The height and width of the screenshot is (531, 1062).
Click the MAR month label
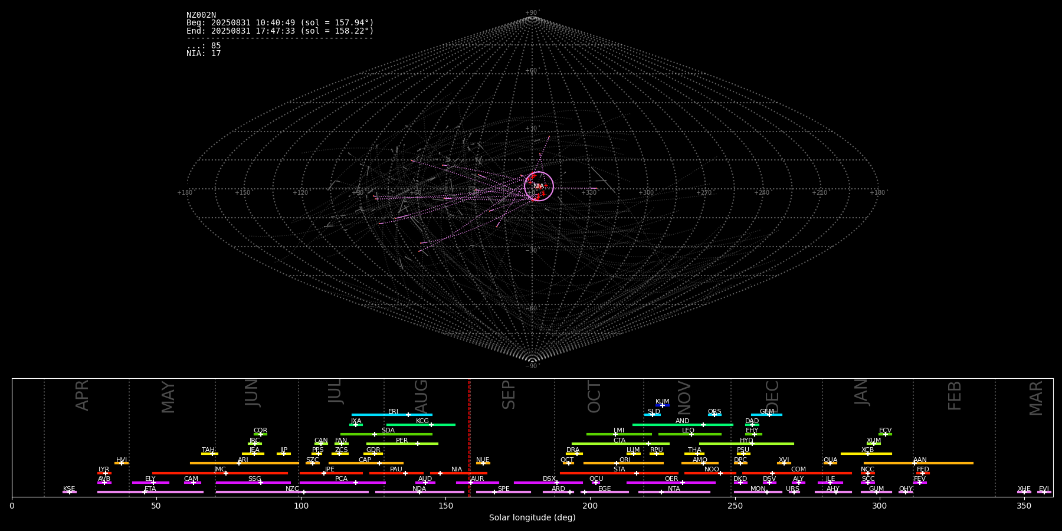click(x=1037, y=398)
